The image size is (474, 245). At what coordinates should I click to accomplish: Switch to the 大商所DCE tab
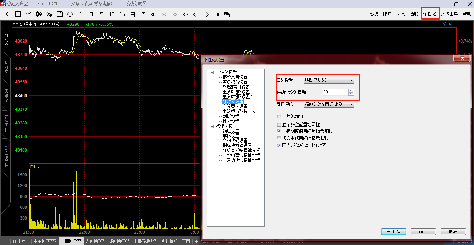click(x=95, y=241)
